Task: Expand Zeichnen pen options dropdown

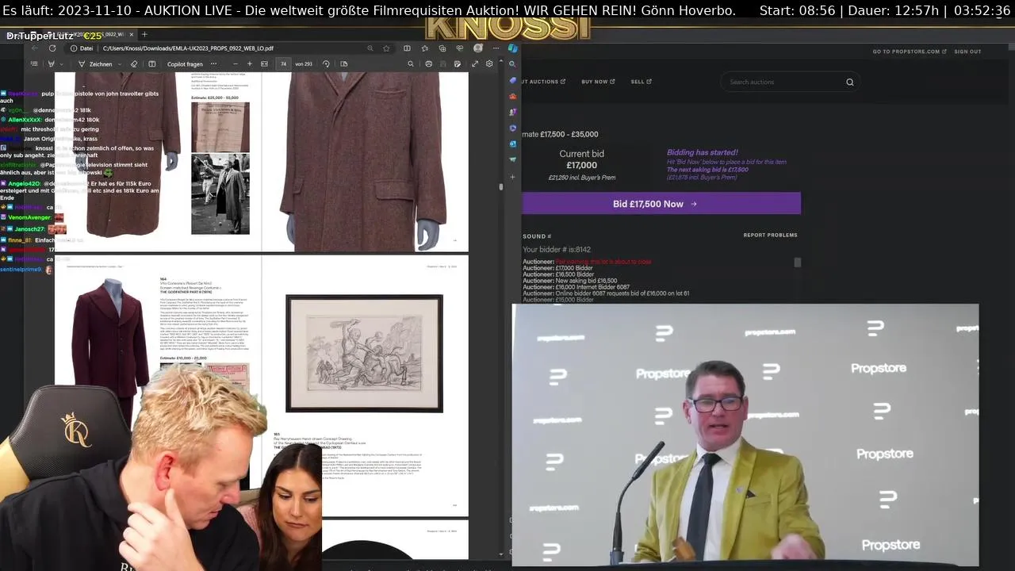Action: [x=119, y=64]
